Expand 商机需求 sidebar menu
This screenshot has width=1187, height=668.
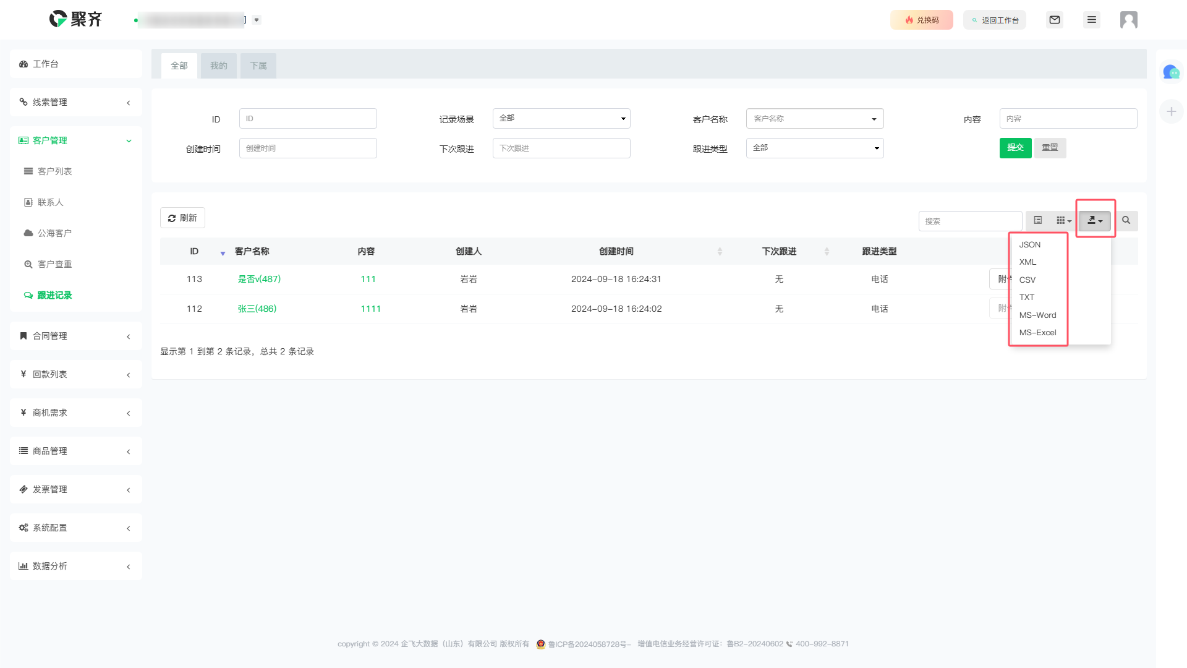[76, 413]
